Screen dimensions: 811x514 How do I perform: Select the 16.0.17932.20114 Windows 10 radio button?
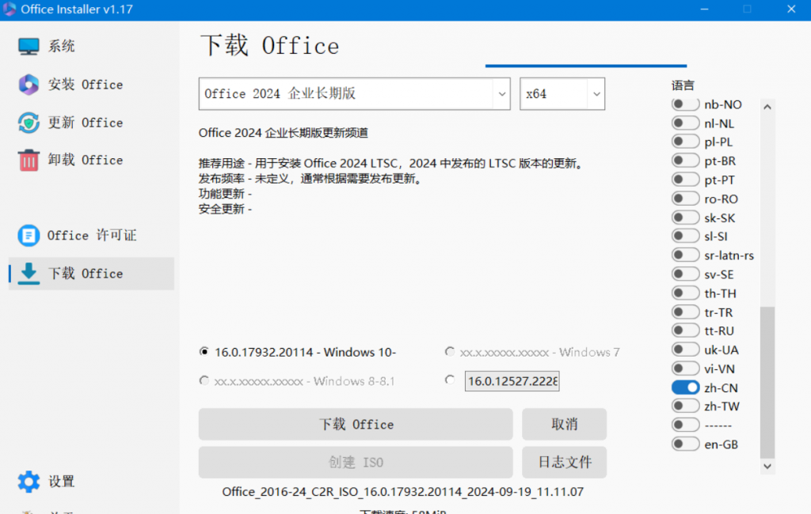pyautogui.click(x=204, y=352)
